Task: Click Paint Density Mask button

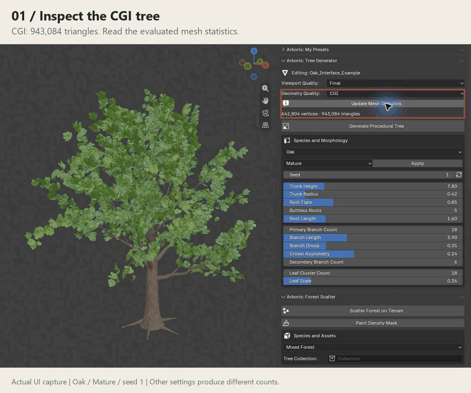Action: point(373,323)
